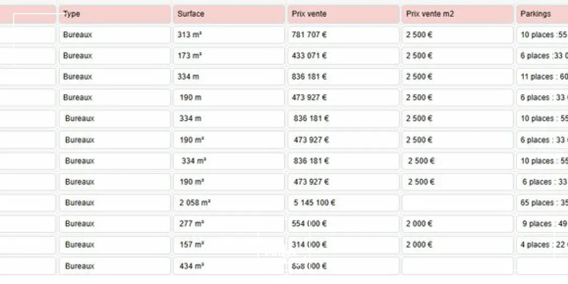Click the Type column header

coord(114,14)
